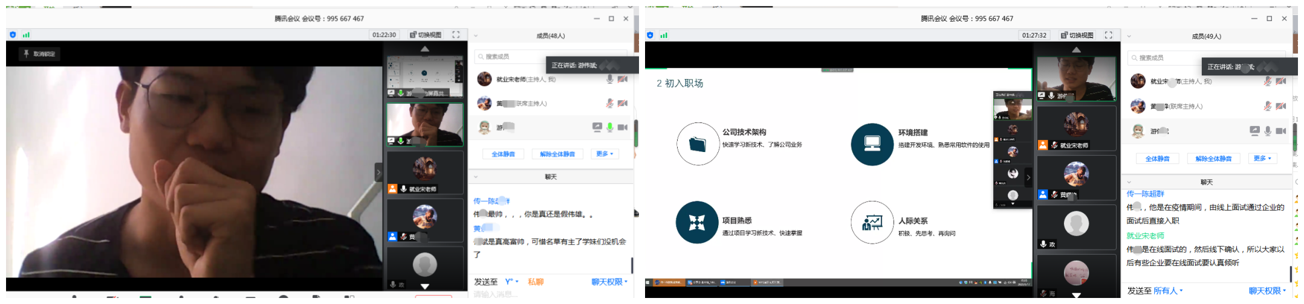Click 切换视图 in right meeting window
The width and height of the screenshot is (1304, 304).
(x=1077, y=35)
